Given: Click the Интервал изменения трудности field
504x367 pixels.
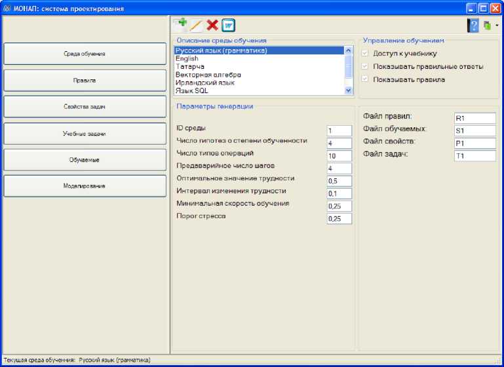Looking at the screenshot, I should coord(339,194).
